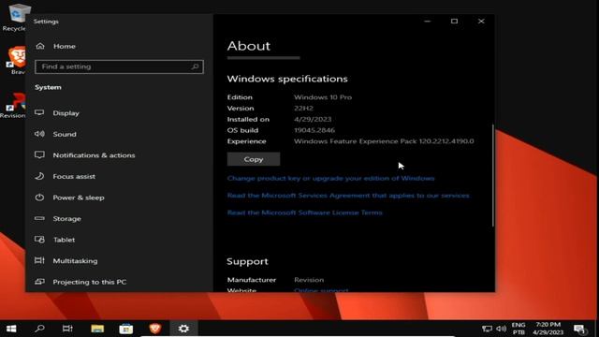This screenshot has width=599, height=337.
Task: Open Task View from the taskbar
Action: (x=67, y=329)
